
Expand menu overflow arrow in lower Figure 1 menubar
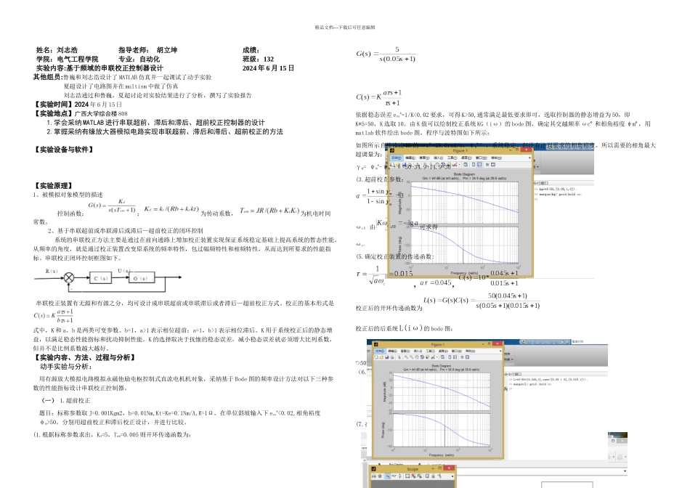pos(500,351)
